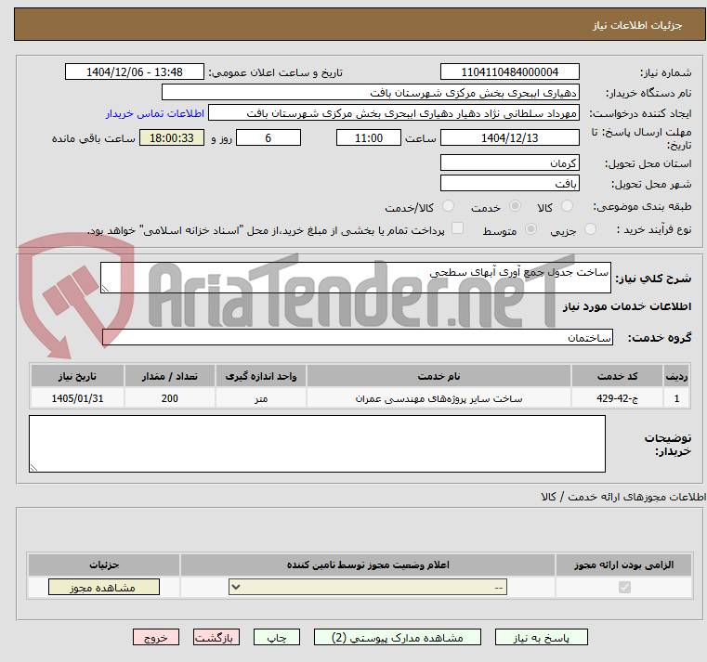Screen dimensions: 707x662
Task: Click the الزامی بودن ارائه مجوز header
Action: click(x=623, y=565)
